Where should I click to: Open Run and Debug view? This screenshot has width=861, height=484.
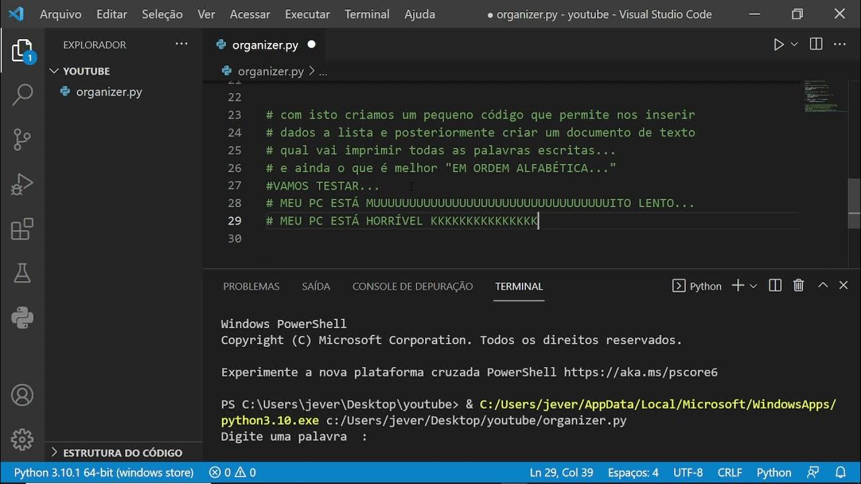point(22,184)
